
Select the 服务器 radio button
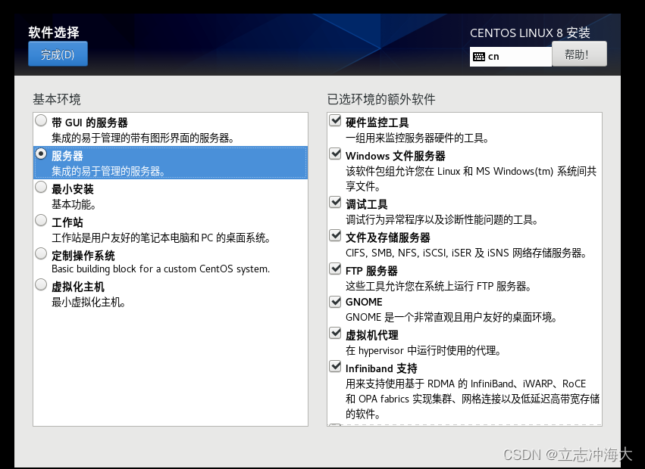point(41,154)
